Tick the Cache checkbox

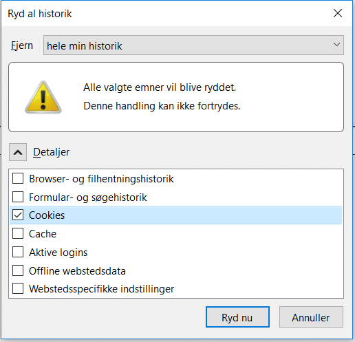(18, 233)
